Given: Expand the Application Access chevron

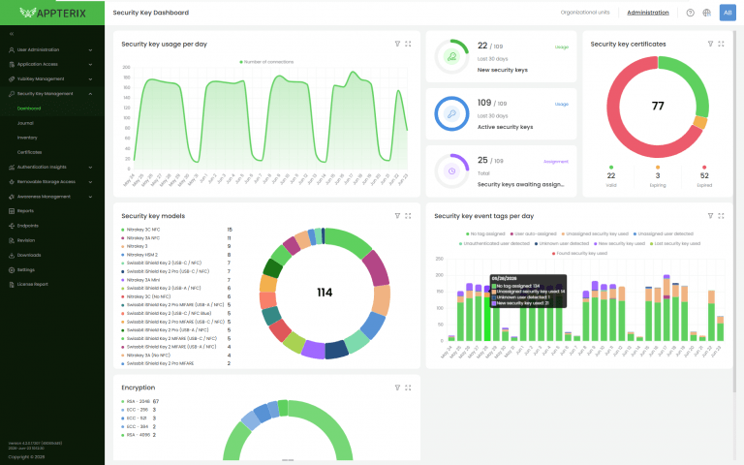Looking at the screenshot, I should point(90,65).
